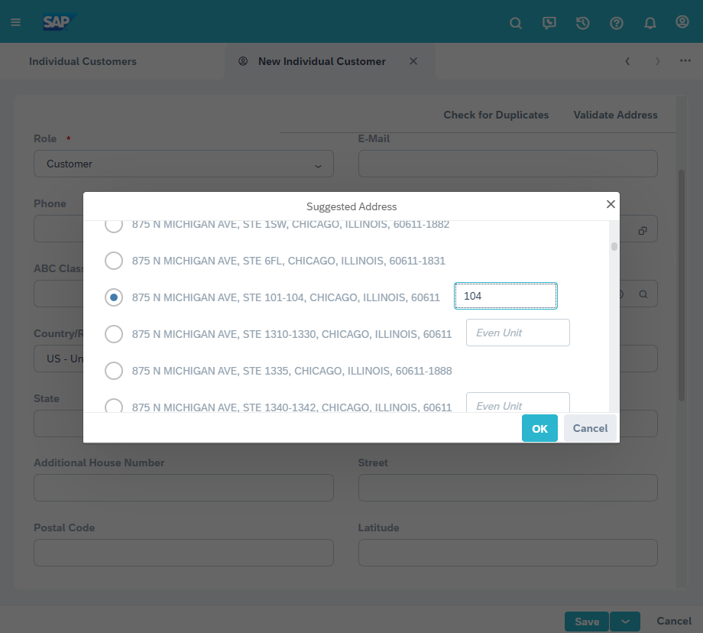Switch to the Individual Customers tab
703x633 pixels.
83,61
